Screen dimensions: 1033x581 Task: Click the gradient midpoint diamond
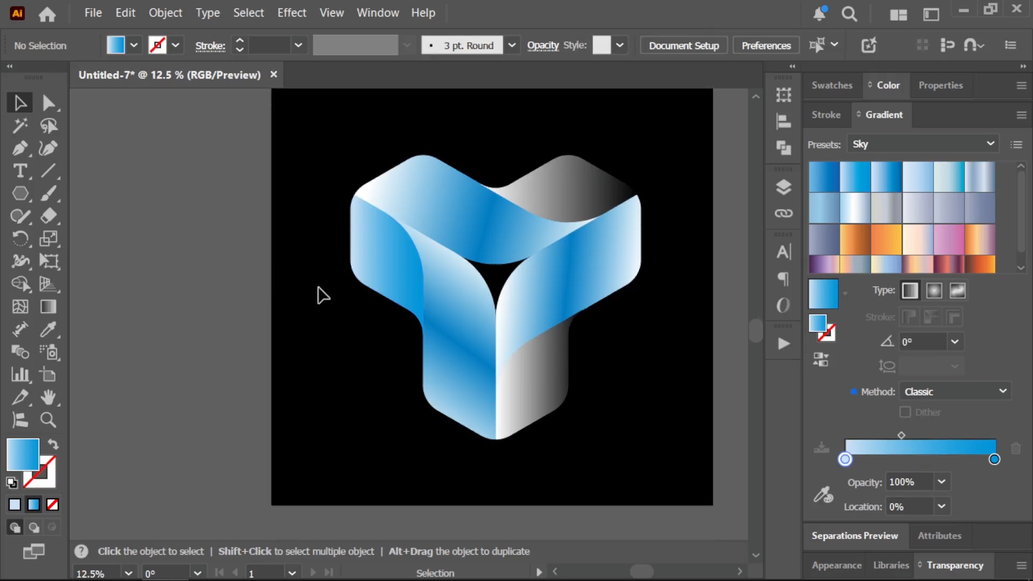tap(901, 435)
